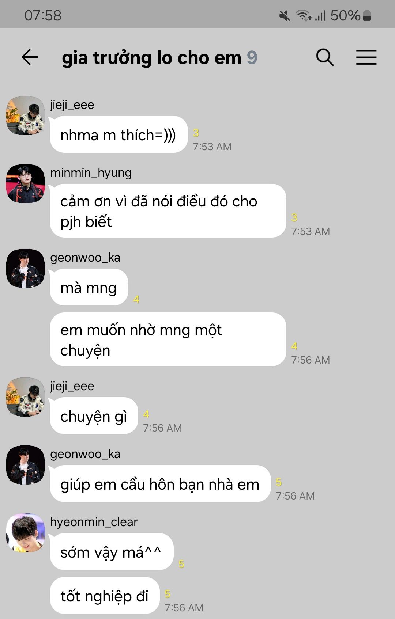Tap the battery status icon
Screen dimensions: 395x619
click(367, 15)
